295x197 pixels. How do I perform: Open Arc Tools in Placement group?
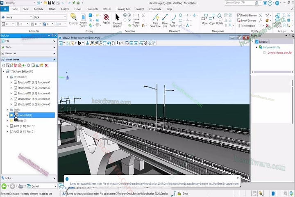pos(173,20)
